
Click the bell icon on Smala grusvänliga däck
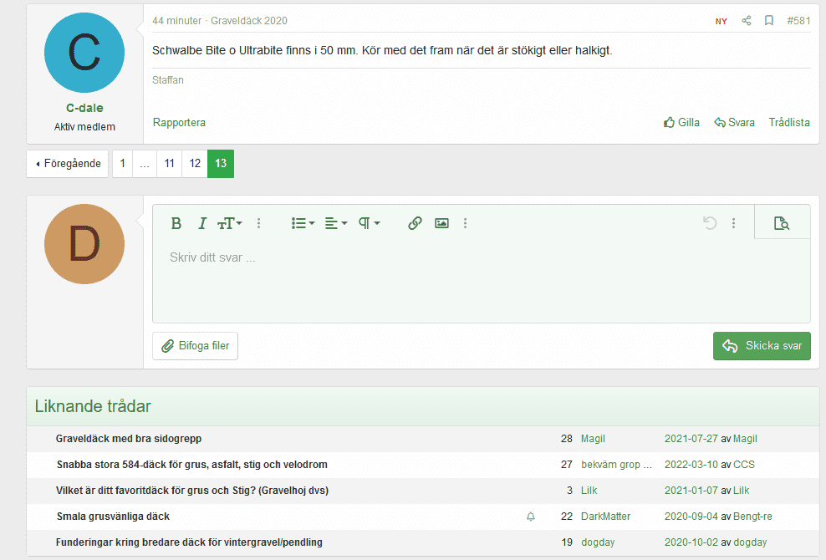[x=530, y=517]
